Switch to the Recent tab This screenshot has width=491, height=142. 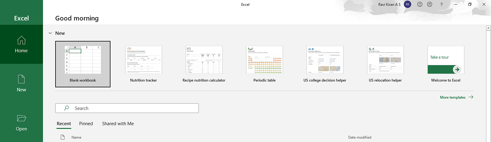(x=64, y=124)
